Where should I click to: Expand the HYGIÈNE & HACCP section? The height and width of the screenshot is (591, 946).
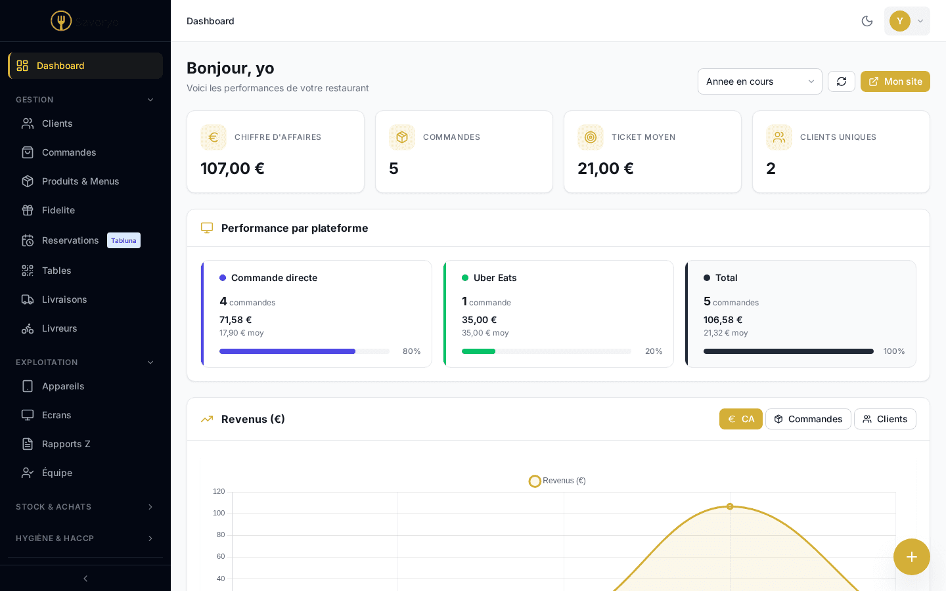[85, 538]
